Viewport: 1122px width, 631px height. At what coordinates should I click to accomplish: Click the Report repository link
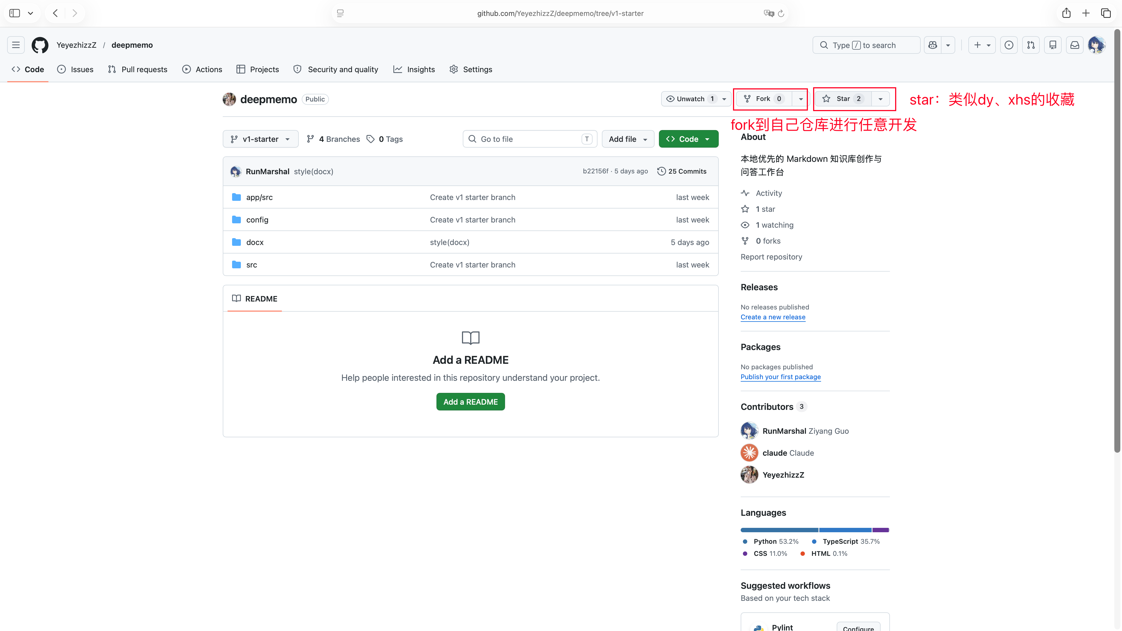click(771, 257)
